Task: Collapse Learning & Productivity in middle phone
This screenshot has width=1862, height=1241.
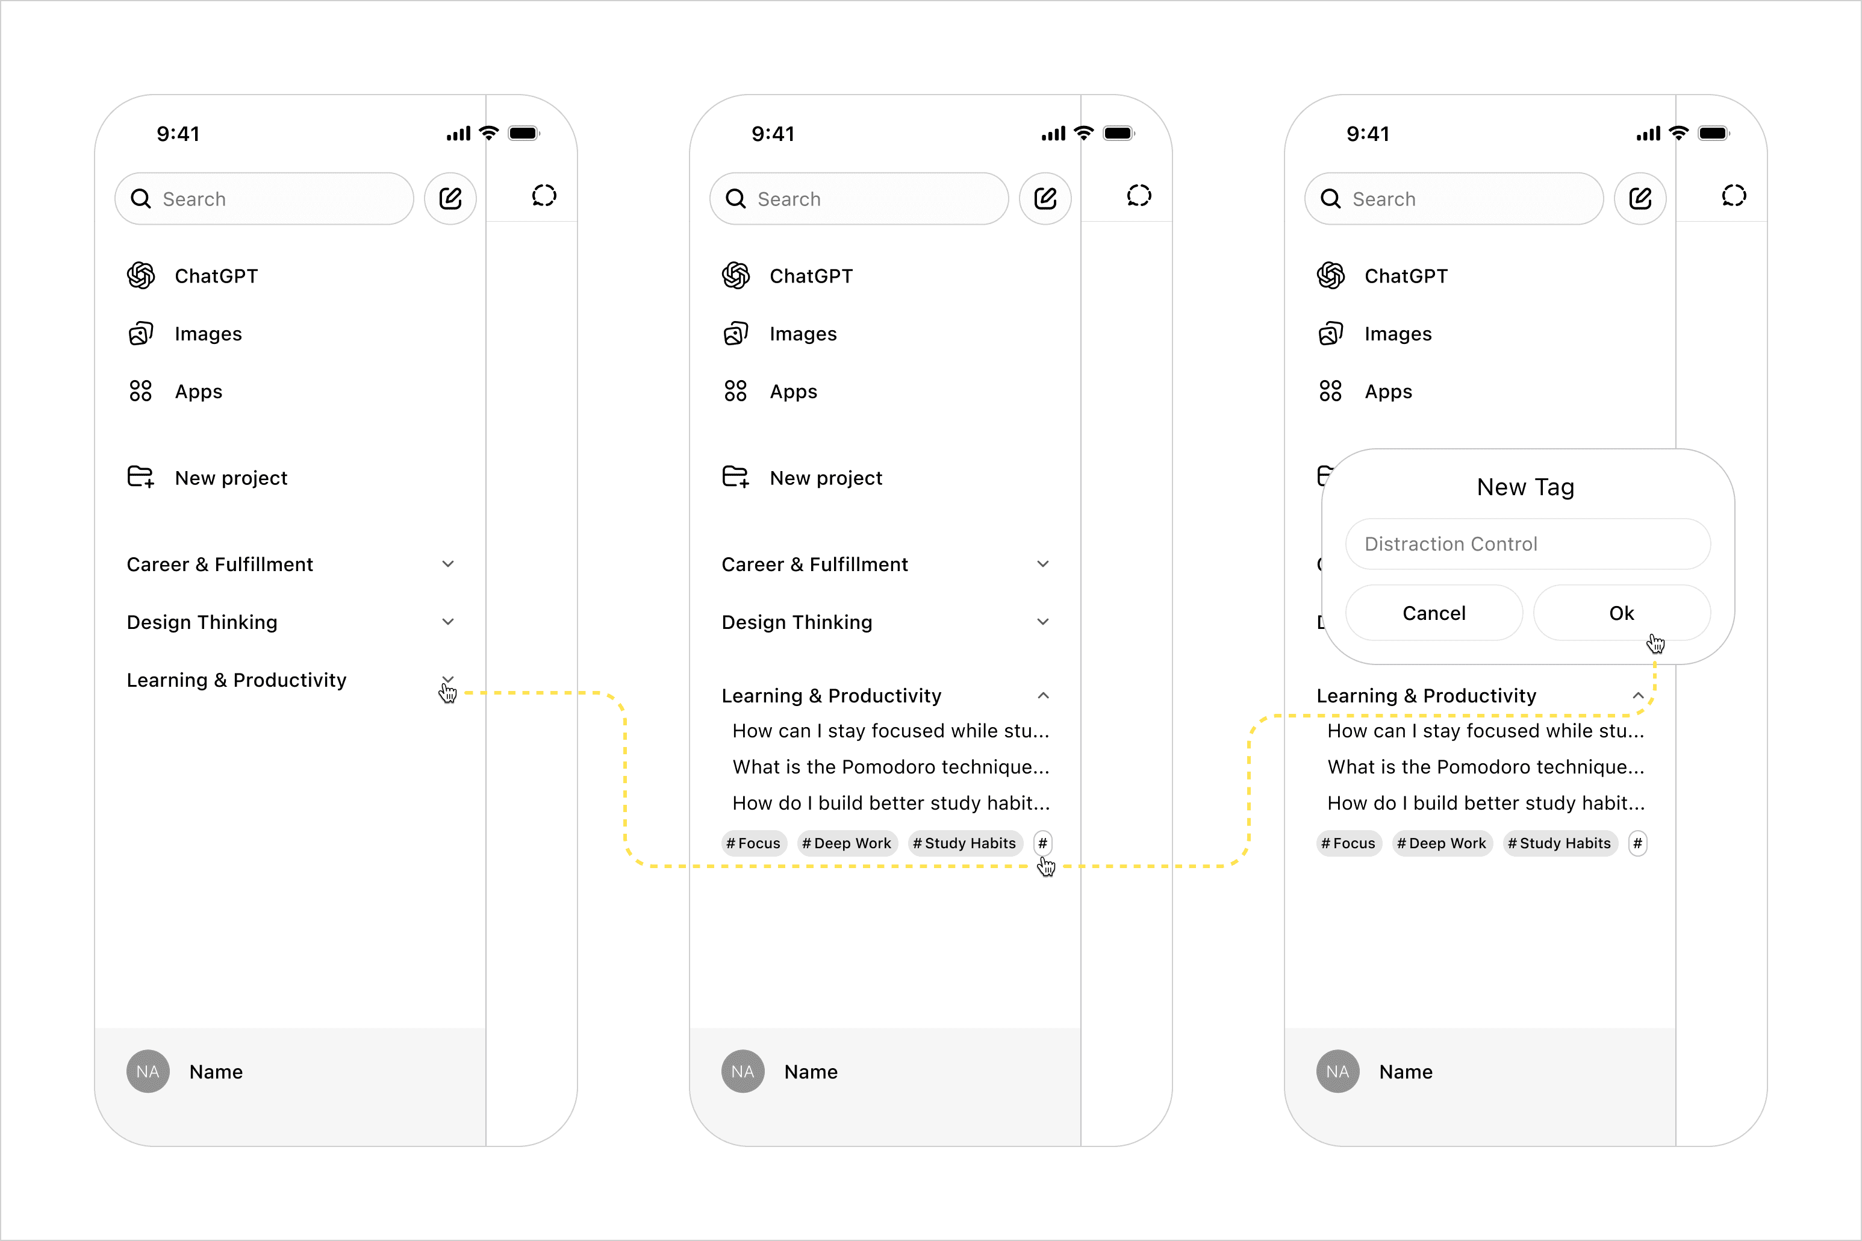Action: point(1042,695)
